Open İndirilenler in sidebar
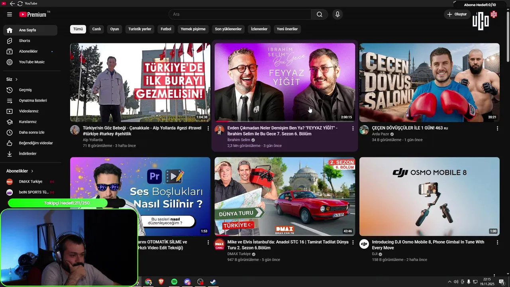Viewport: 510px width, 287px height. click(x=30, y=153)
